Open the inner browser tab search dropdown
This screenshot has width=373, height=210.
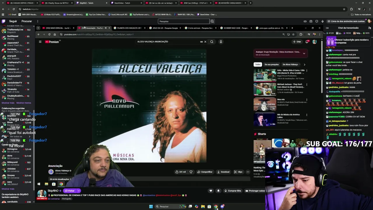(x=38, y=28)
